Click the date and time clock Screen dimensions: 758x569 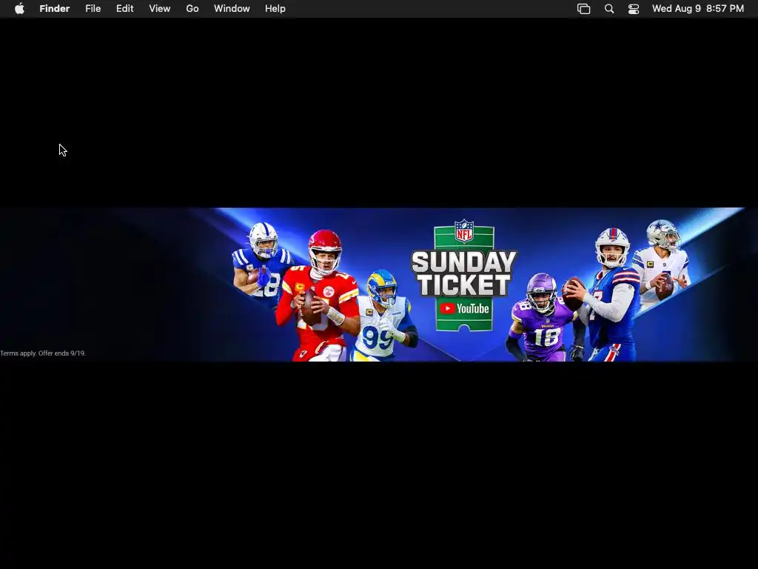(x=697, y=9)
